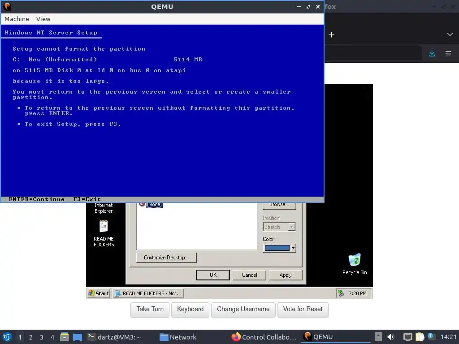The width and height of the screenshot is (459, 344).
Task: Click the update notification tray icon
Action: coord(431,336)
